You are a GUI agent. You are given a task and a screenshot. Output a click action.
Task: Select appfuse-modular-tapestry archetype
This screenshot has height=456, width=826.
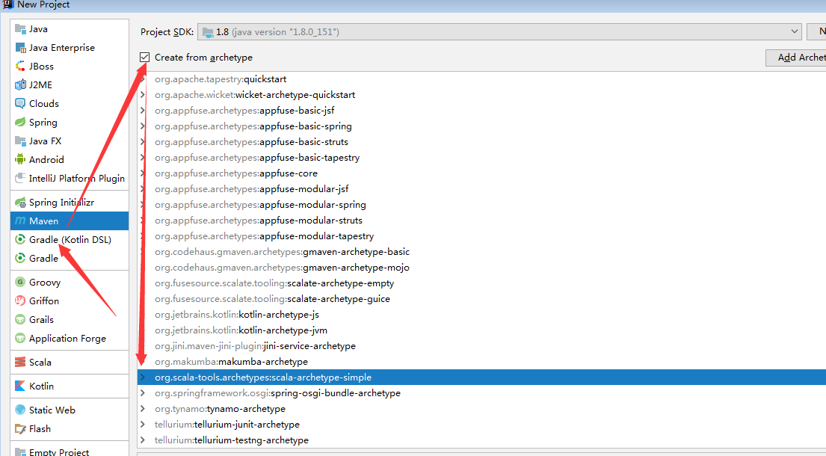pyautogui.click(x=265, y=236)
